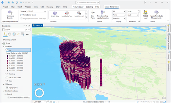This screenshot has width=171, height=103.
Task: Click the refresh icon in status bar
Action: tap(164, 102)
